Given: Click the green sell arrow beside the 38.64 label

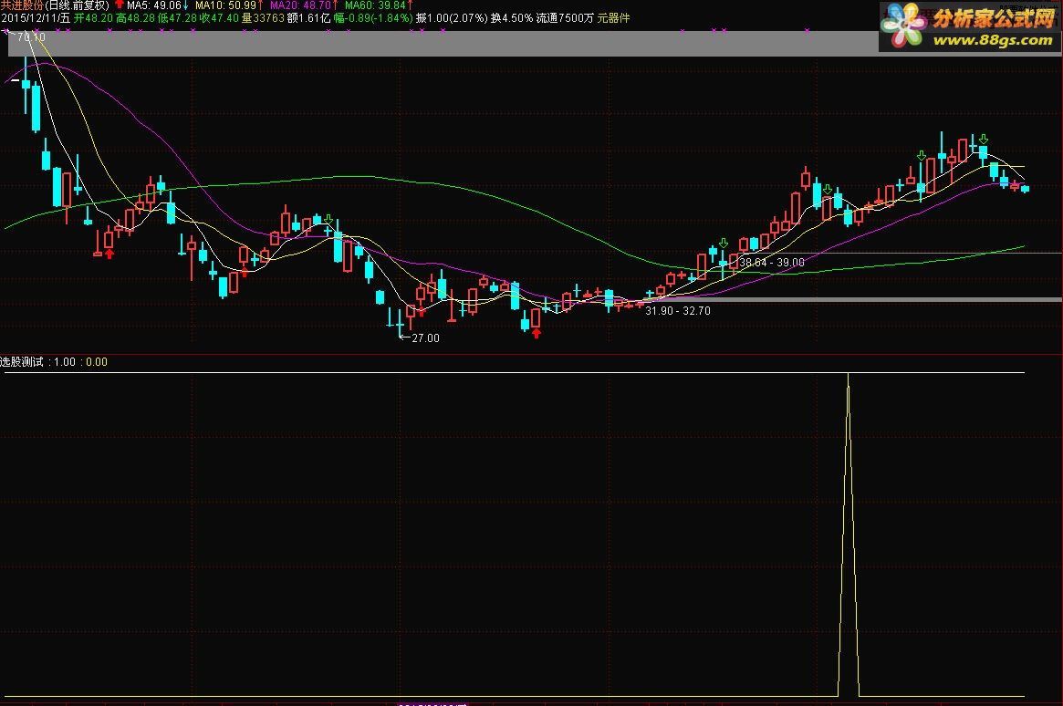Looking at the screenshot, I should tap(724, 244).
